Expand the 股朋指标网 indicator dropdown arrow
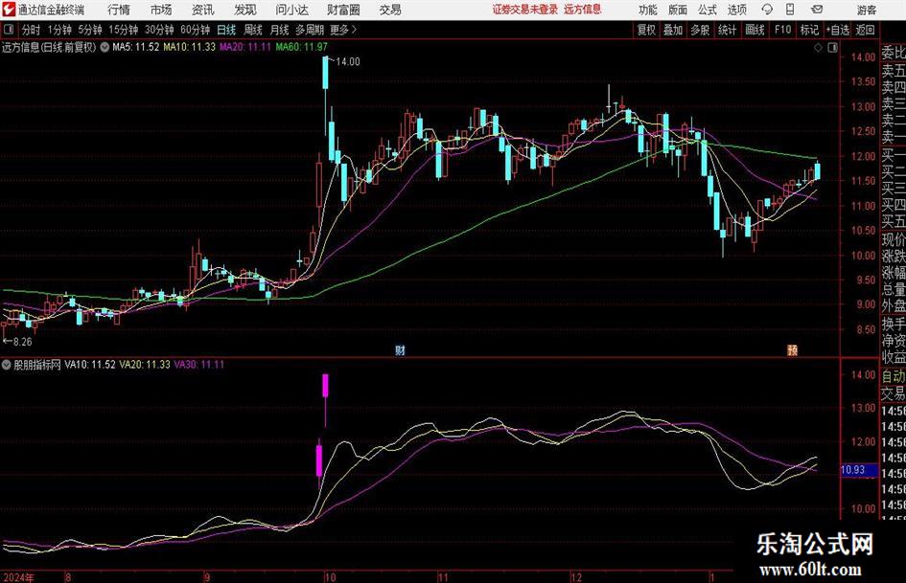 (x=7, y=364)
